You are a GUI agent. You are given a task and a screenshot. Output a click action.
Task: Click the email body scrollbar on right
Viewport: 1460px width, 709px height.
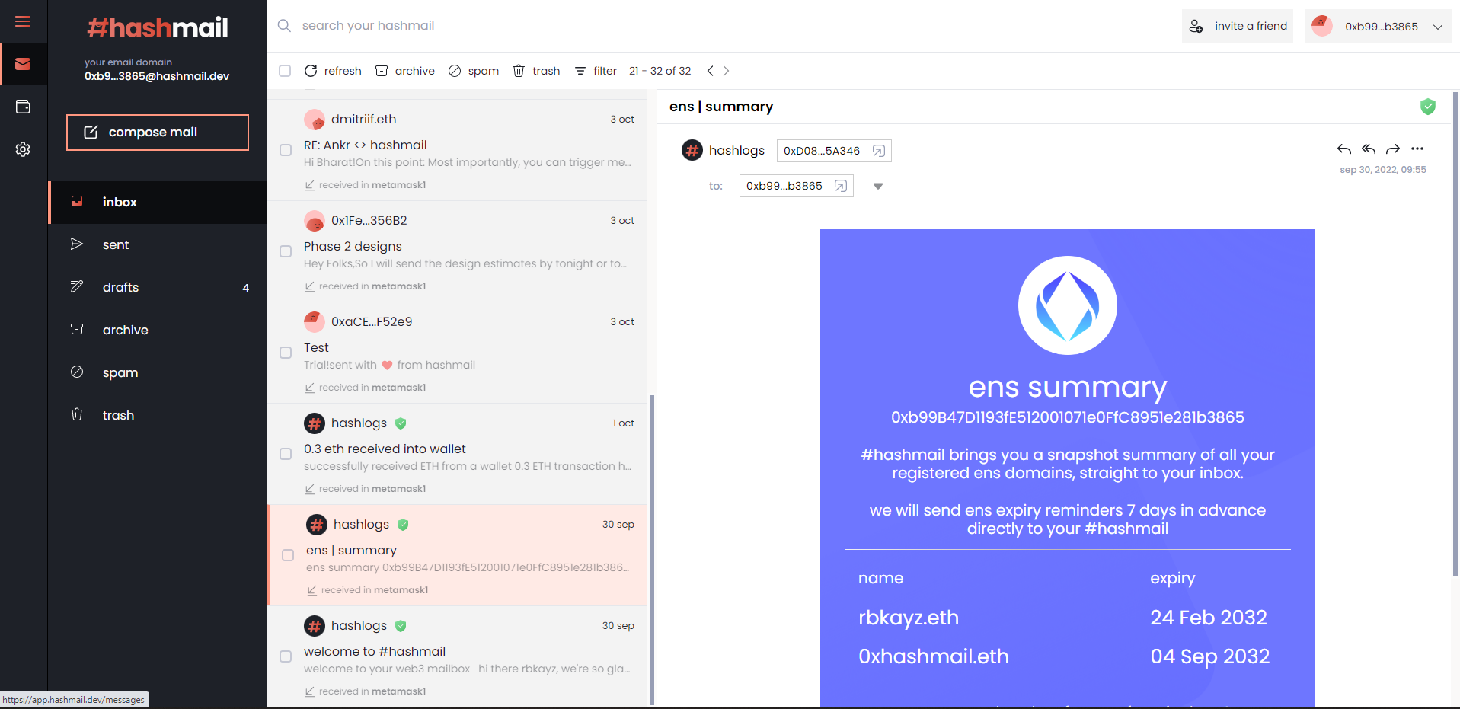pyautogui.click(x=1455, y=335)
